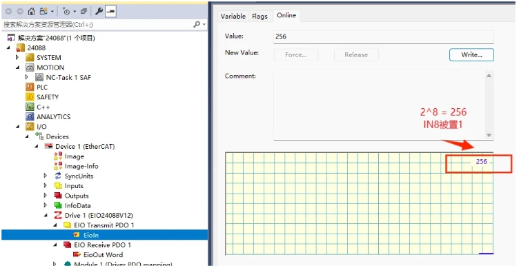Switch to the Flags tab
The width and height of the screenshot is (519, 268).
(259, 17)
